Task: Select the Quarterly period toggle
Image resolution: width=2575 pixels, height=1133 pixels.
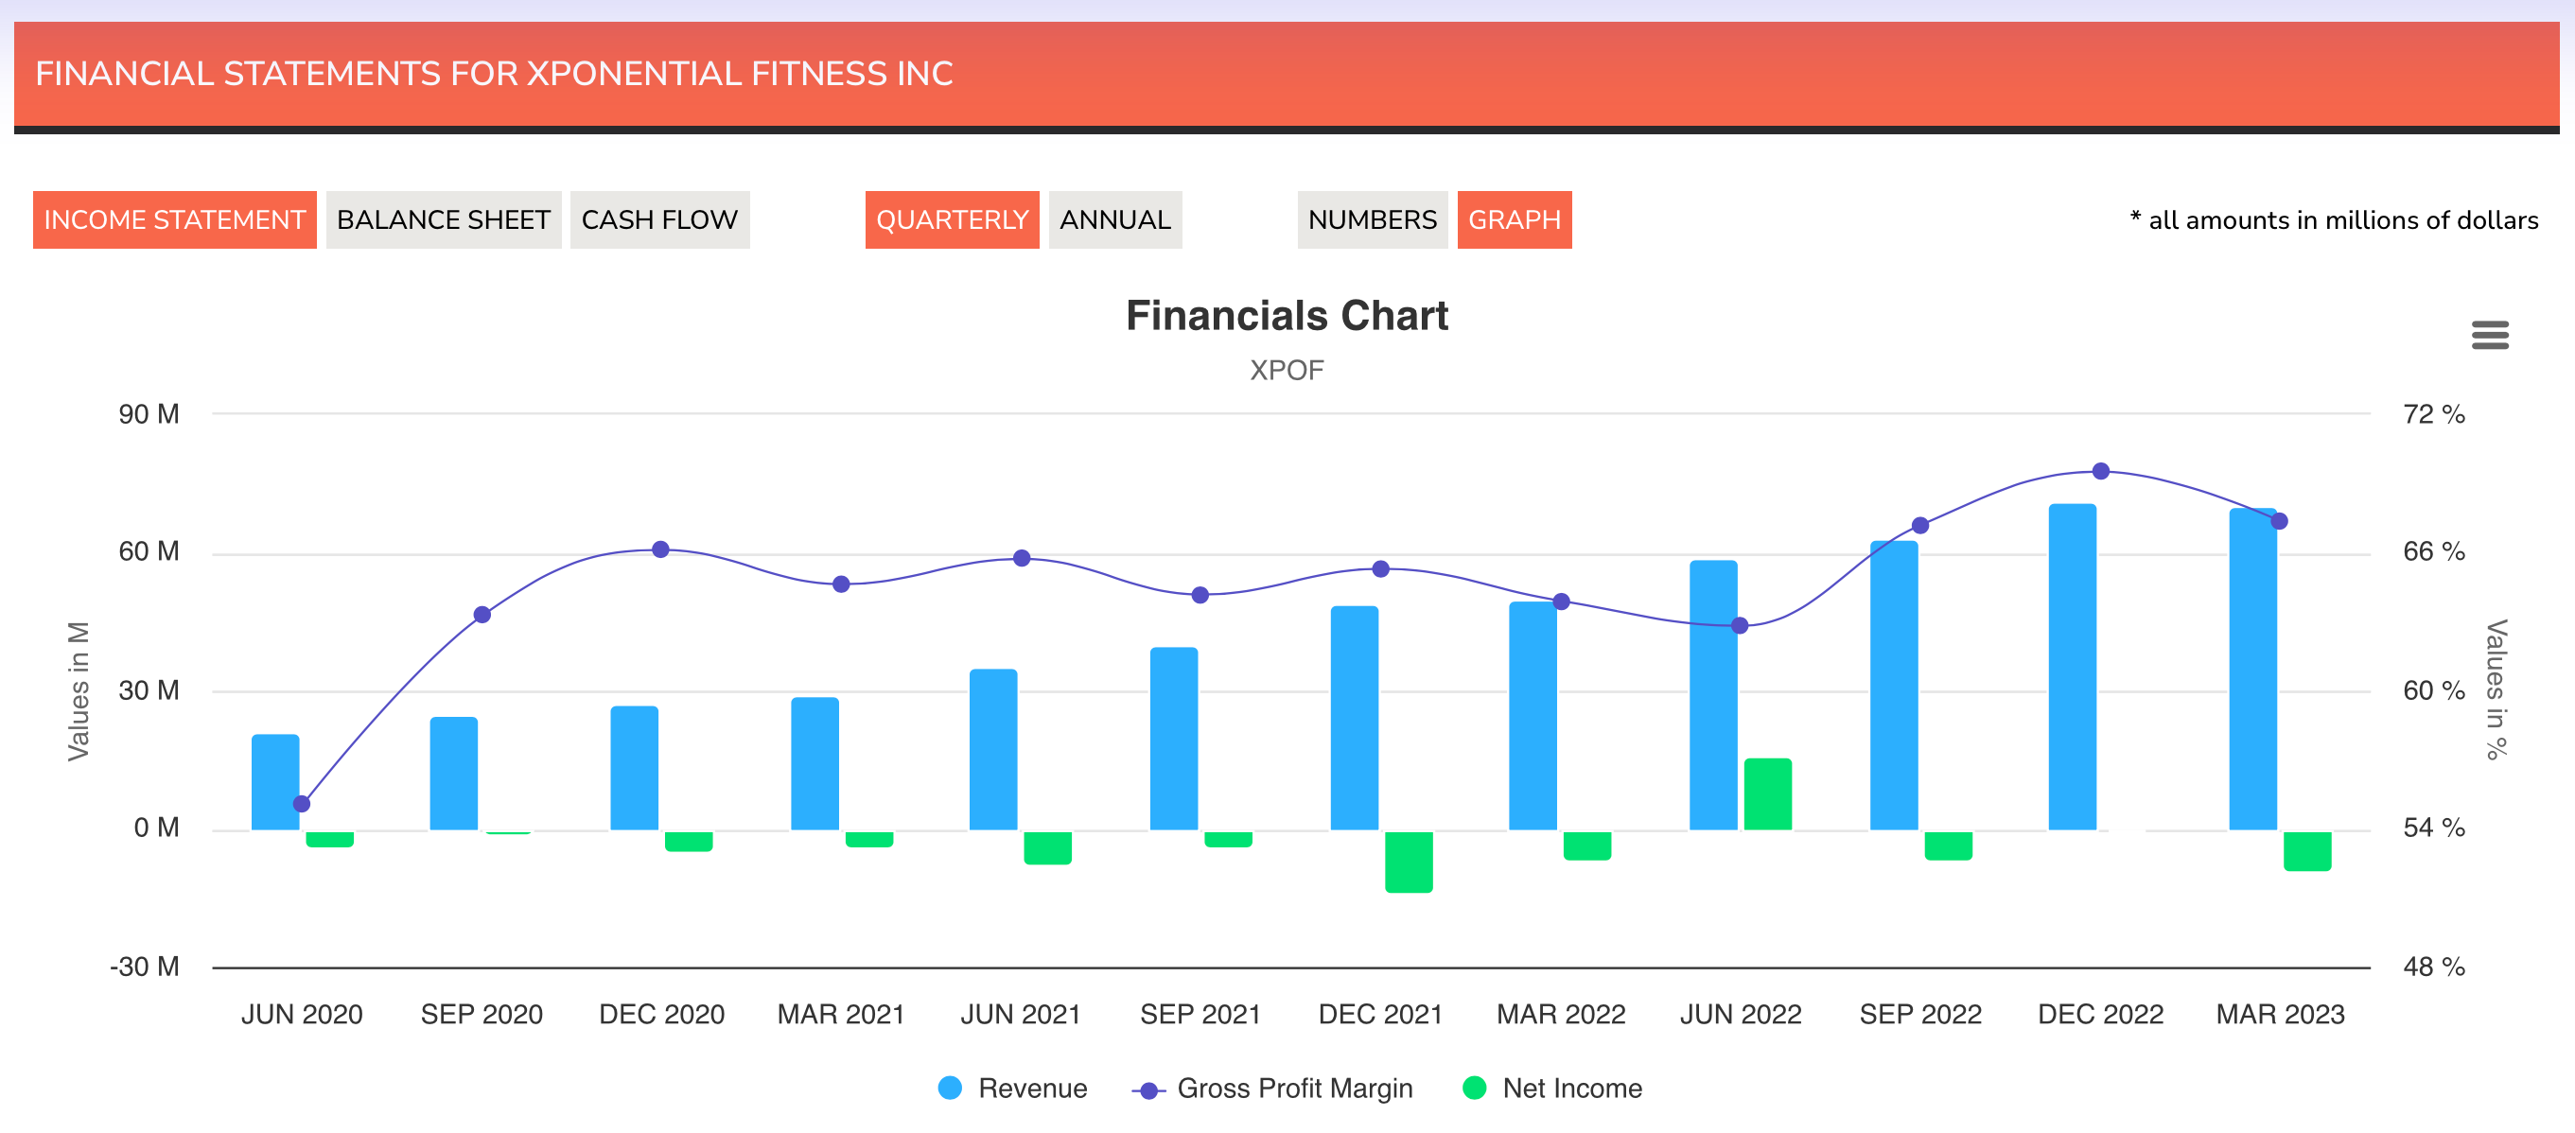Action: (x=952, y=219)
